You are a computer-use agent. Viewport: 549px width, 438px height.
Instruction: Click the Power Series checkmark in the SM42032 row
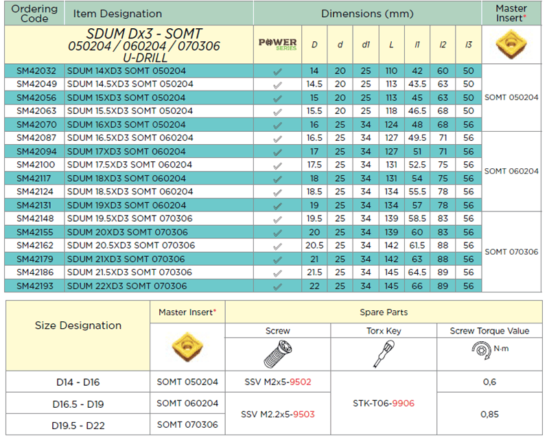coord(277,72)
